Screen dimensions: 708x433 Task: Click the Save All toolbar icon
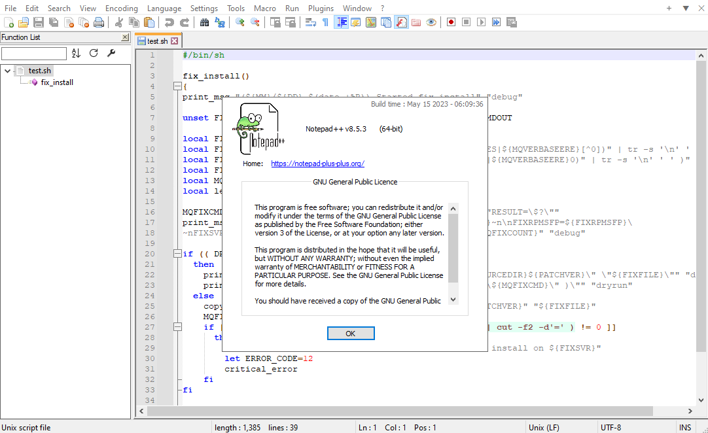(x=54, y=23)
